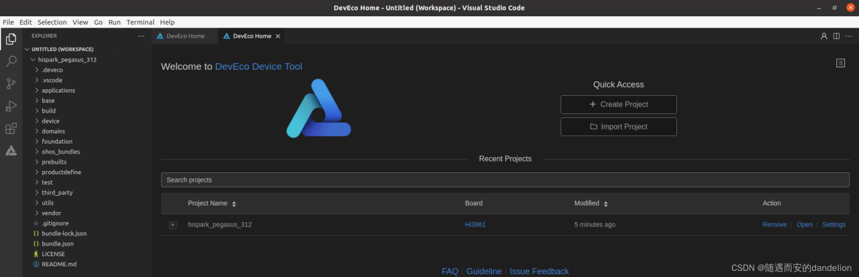Click the DevEco Device Tool heading link
Image resolution: width=859 pixels, height=277 pixels.
258,66
